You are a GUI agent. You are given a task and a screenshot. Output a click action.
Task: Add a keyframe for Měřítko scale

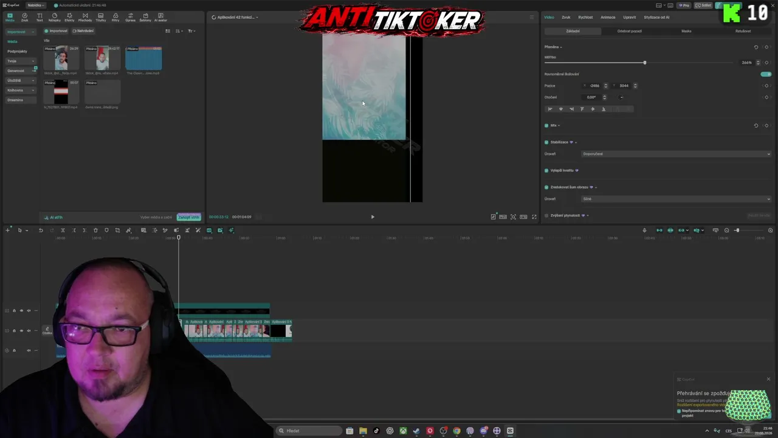(x=766, y=63)
